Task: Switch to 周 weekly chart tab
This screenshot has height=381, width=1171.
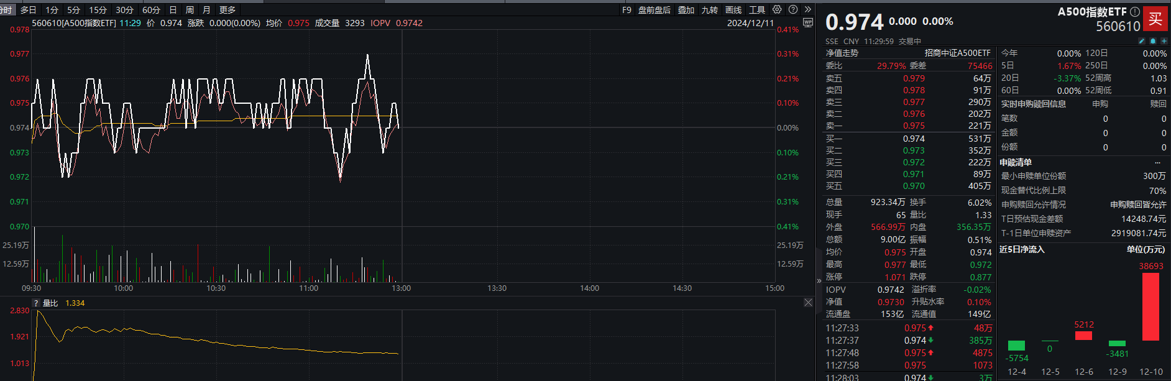Action: tap(190, 10)
